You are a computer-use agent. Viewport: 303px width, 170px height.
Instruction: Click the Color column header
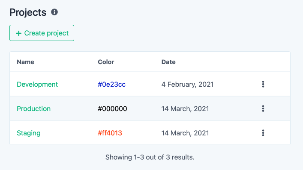click(106, 62)
